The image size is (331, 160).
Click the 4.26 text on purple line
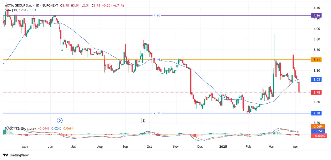pos(157,15)
